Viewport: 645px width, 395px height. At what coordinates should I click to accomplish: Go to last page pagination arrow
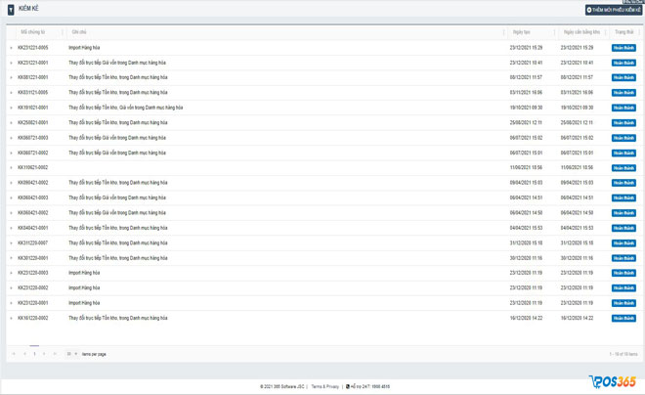(55, 354)
